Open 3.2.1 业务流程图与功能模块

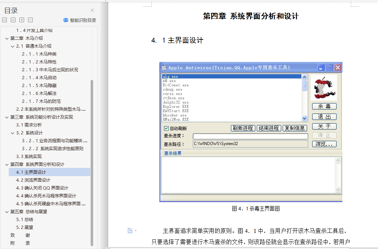[x=54, y=141]
